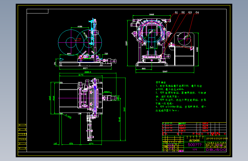Pick the 805 dimension below front view
Viewport: 248px width, 161px height.
coord(144,69)
